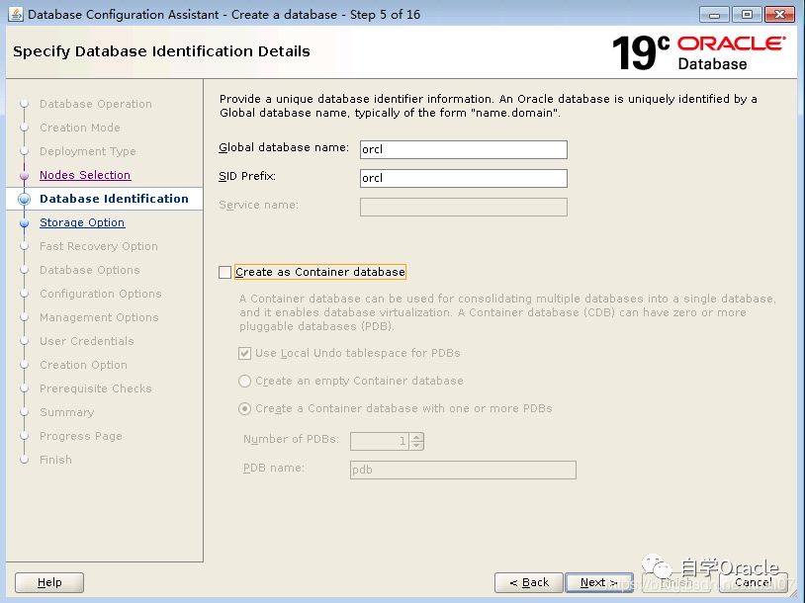Open the Storage Option step link
Image resolution: width=805 pixels, height=603 pixels.
tap(82, 222)
